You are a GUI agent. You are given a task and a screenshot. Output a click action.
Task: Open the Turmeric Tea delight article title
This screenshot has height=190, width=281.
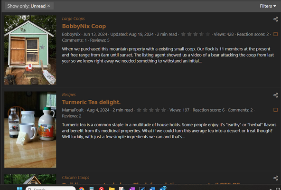[x=91, y=102]
